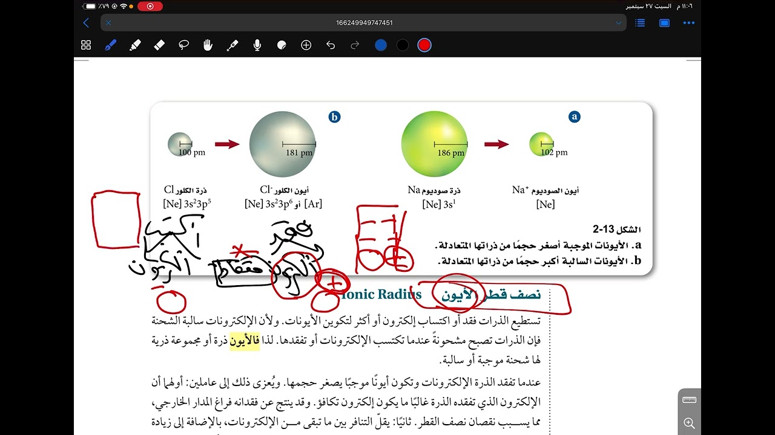775x435 pixels.
Task: Select the Hand pan tool
Action: pos(208,45)
